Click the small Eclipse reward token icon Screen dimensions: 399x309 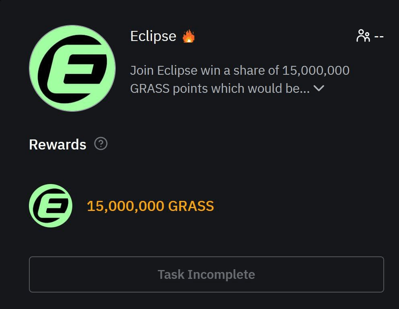pos(51,206)
